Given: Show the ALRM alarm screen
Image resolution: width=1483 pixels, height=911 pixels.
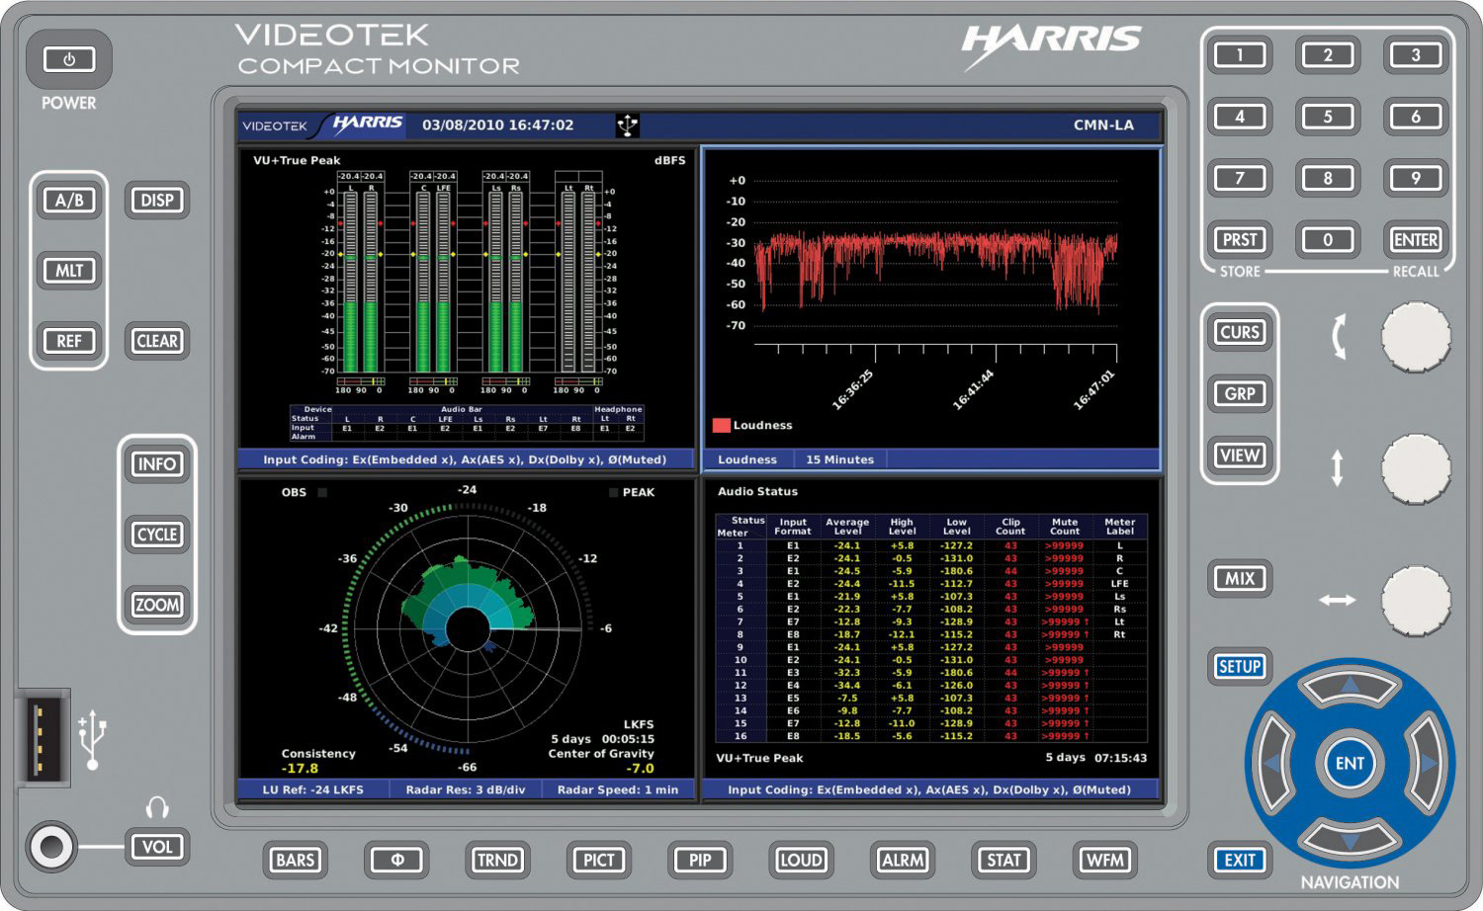Looking at the screenshot, I should point(902,861).
